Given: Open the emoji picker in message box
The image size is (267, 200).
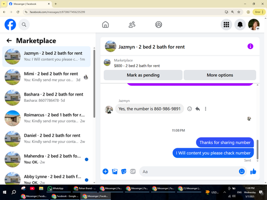Looking at the screenshot, I should [x=241, y=171].
